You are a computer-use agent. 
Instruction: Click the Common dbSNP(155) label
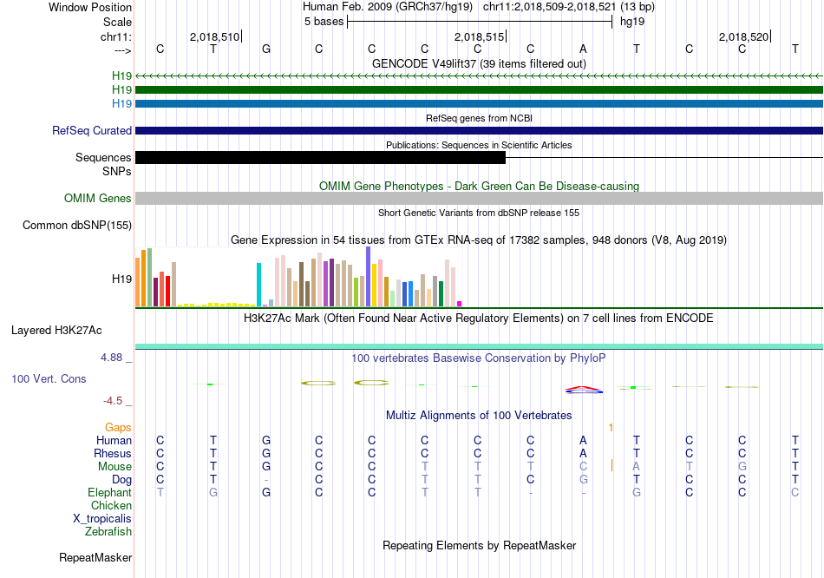click(76, 225)
